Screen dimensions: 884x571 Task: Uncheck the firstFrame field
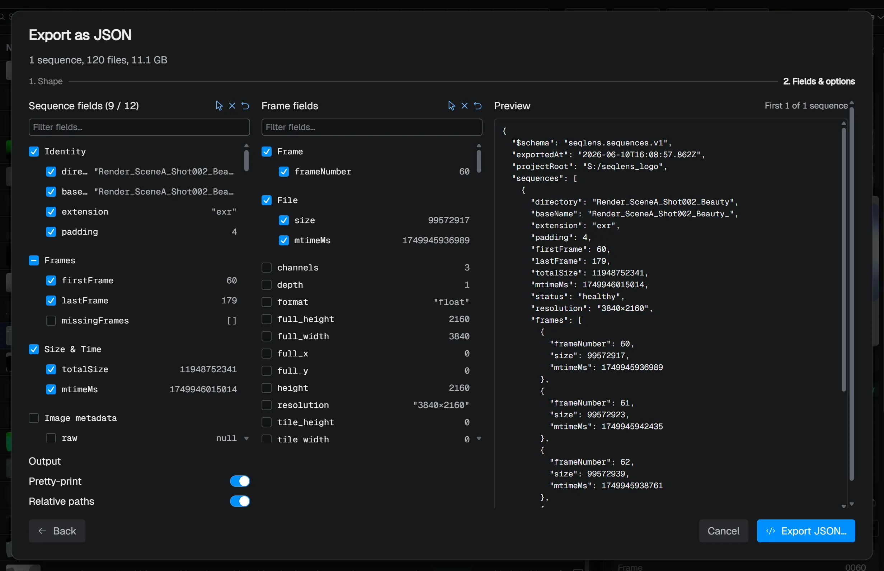pos(51,281)
